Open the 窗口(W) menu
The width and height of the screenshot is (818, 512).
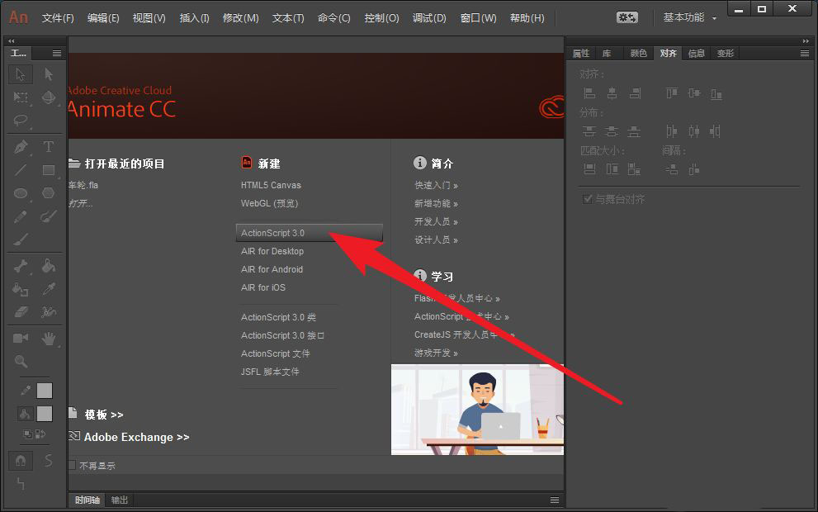click(478, 17)
